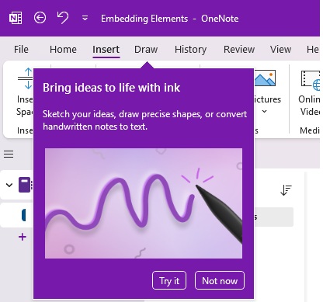Viewport: 323px width, 302px height.
Task: Expand the Pictures dropdown arrow
Action: tap(264, 112)
